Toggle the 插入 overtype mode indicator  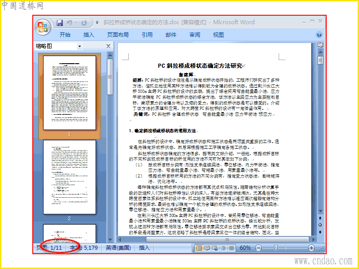[x=144, y=248]
